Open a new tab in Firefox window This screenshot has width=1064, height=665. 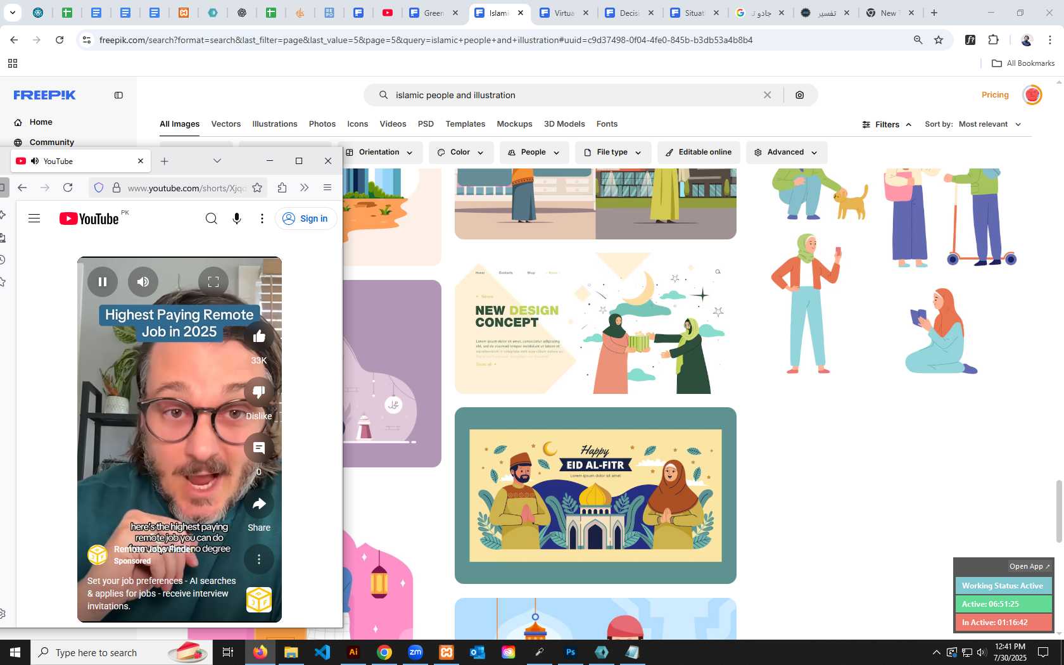click(165, 161)
